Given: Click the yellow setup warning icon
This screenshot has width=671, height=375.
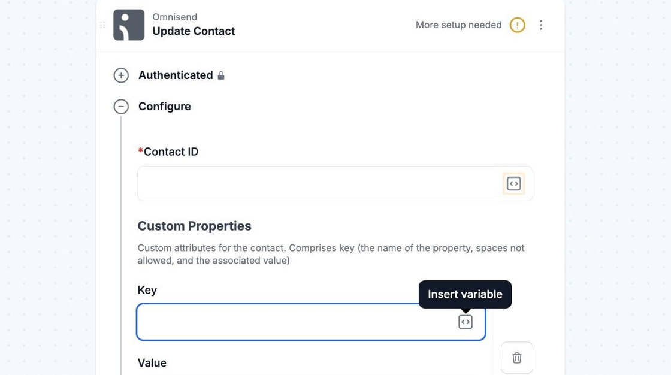Looking at the screenshot, I should pos(517,25).
